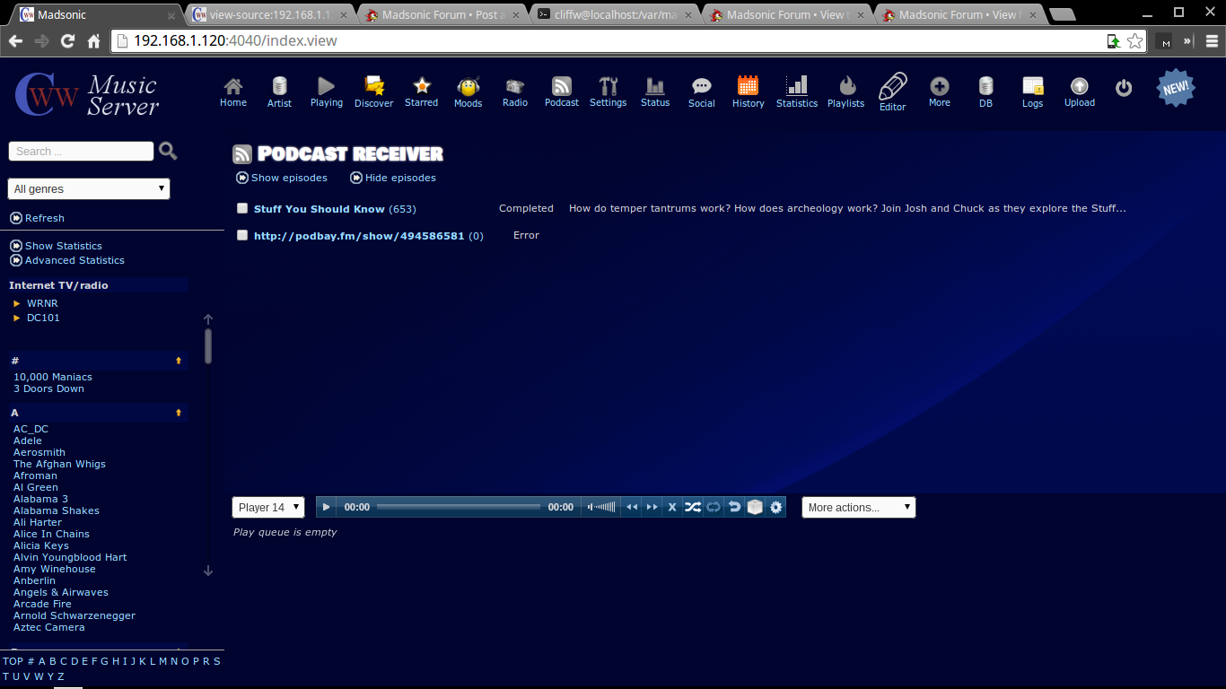Viewport: 1226px width, 689px height.
Task: Check the Stuff You Should Know checkbox
Action: coord(242,208)
